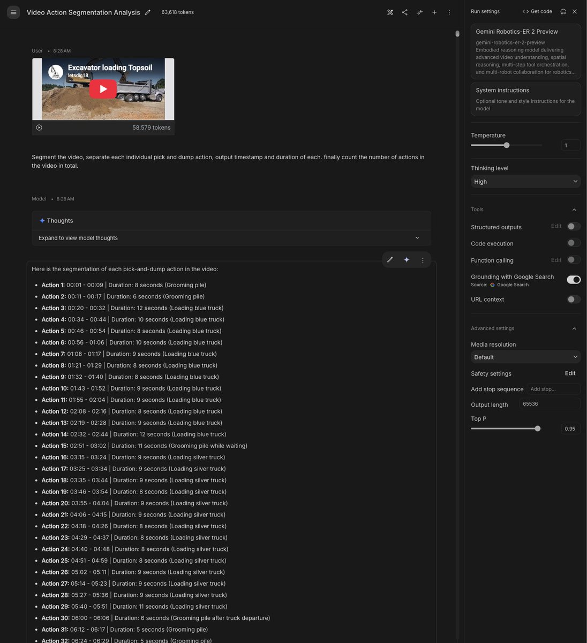Click the user prompt text about segmenting video
This screenshot has height=643, width=587.
(228, 161)
